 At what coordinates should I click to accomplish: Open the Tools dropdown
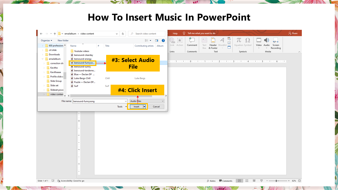(x=122, y=107)
